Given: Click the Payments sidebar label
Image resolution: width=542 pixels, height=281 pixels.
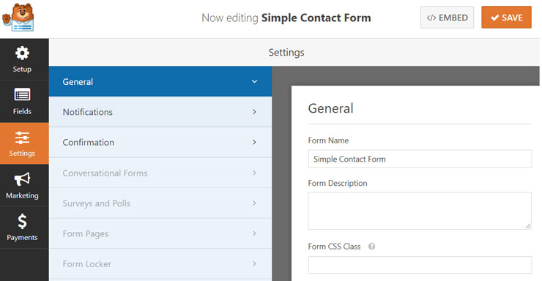Looking at the screenshot, I should [22, 238].
